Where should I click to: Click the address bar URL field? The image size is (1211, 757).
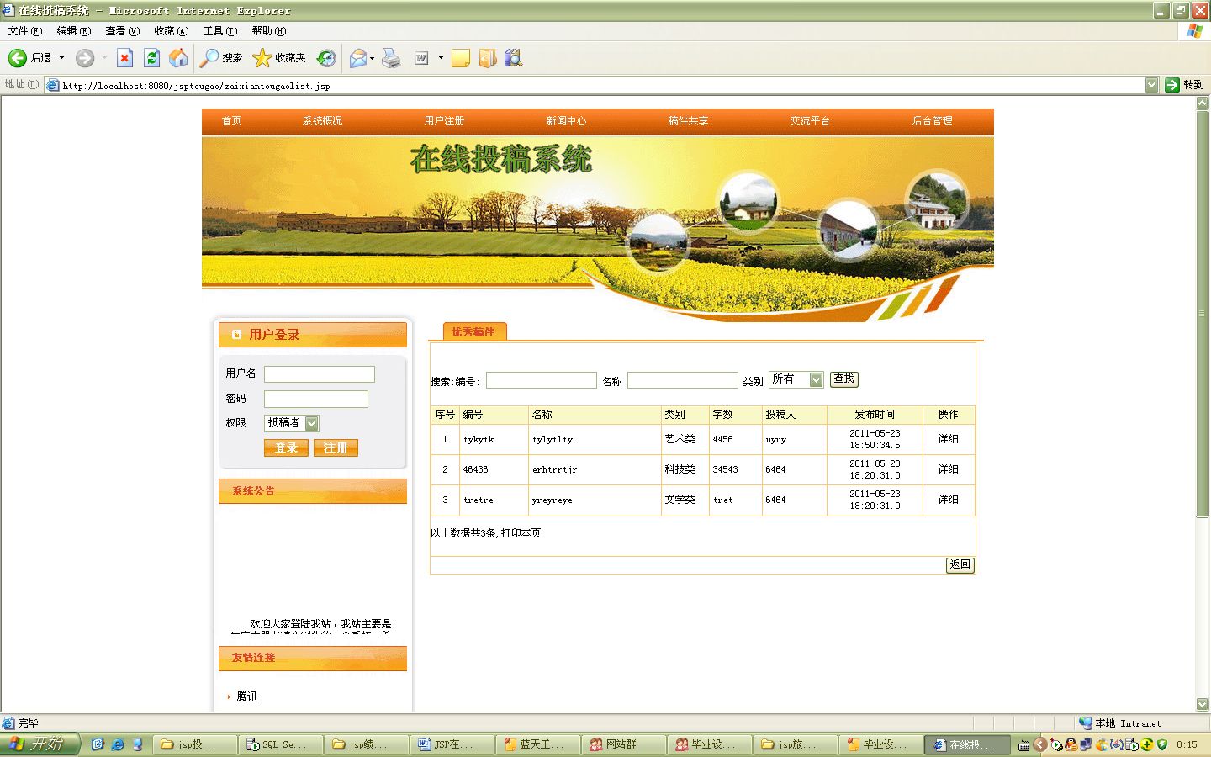[x=602, y=86]
